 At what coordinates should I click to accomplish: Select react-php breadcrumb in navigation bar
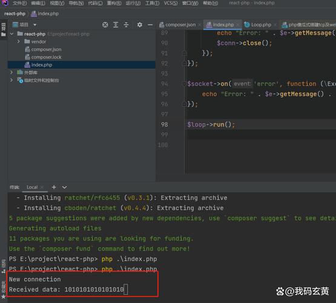click(x=15, y=13)
